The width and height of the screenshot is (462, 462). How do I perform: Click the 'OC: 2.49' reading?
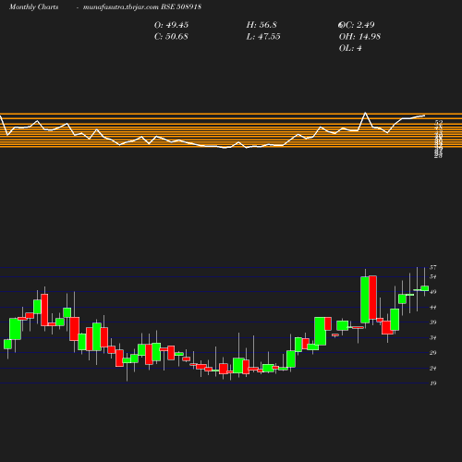point(357,25)
